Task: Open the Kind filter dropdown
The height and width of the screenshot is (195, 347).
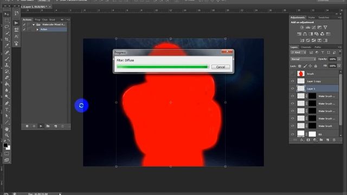Action: click(299, 53)
